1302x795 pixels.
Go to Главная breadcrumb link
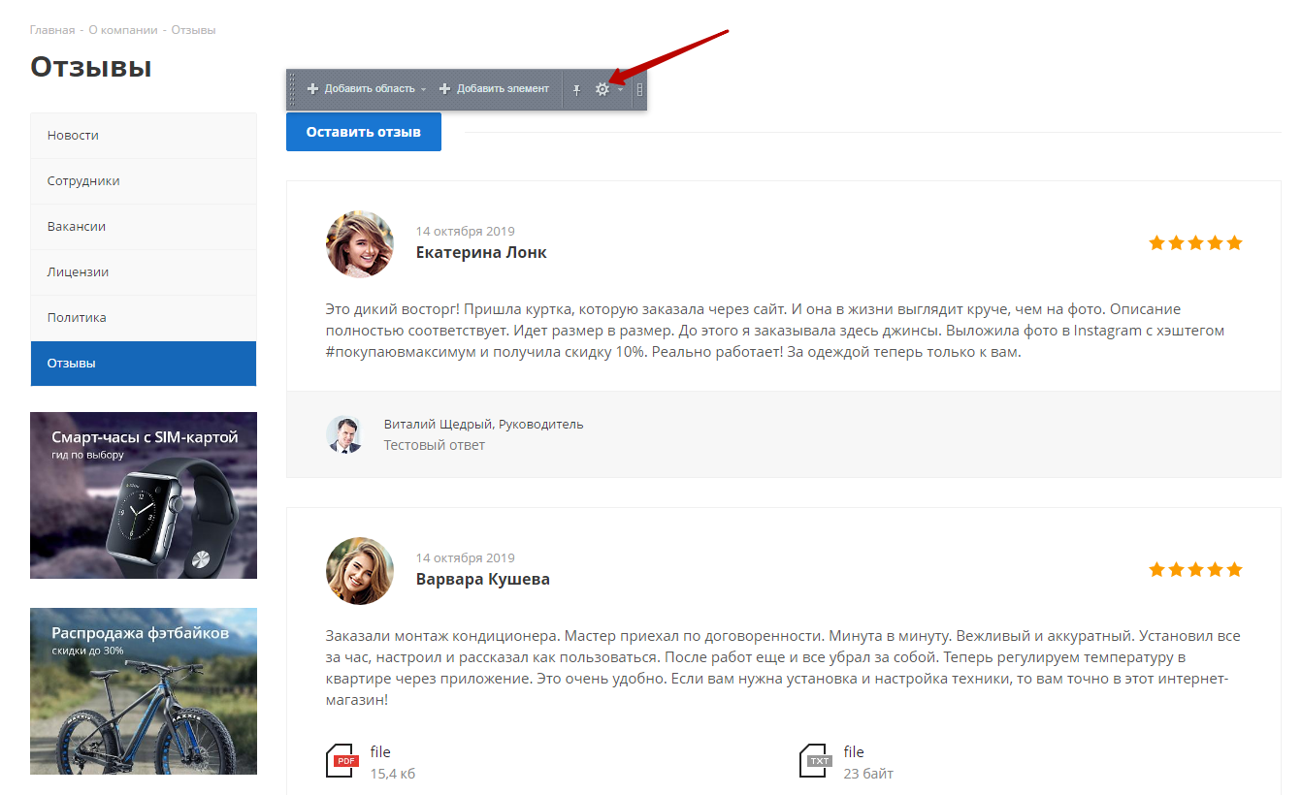[x=52, y=30]
